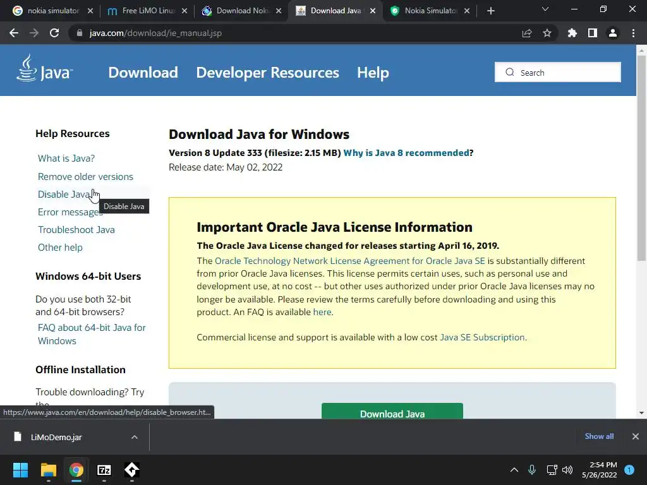Open the volume tray icon
The image size is (647, 485).
(x=567, y=470)
